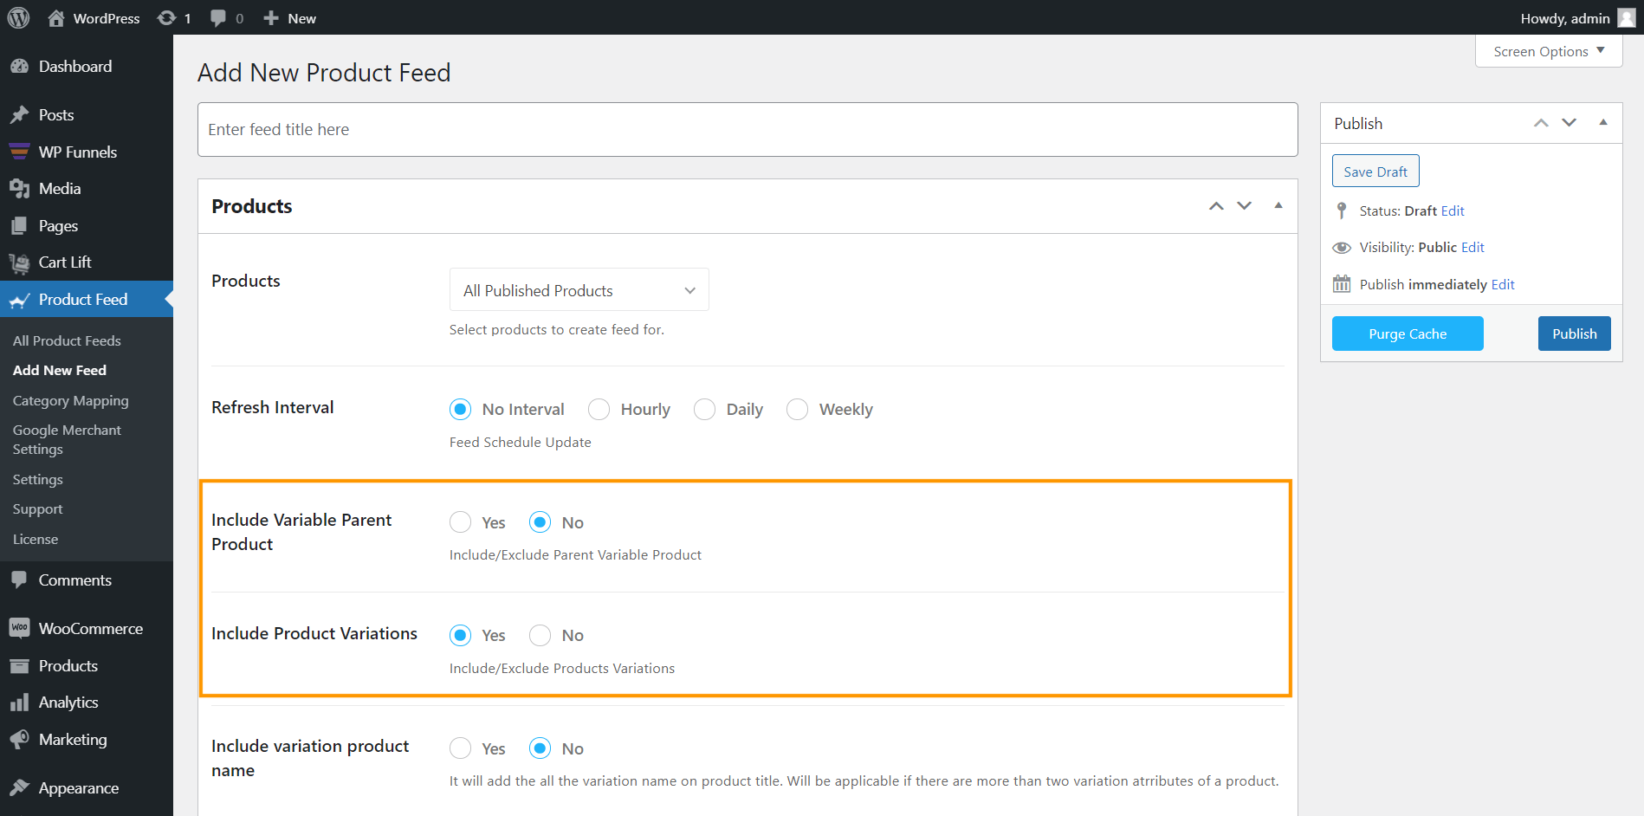
Task: Click the Media icon in sidebar
Action: 20,189
